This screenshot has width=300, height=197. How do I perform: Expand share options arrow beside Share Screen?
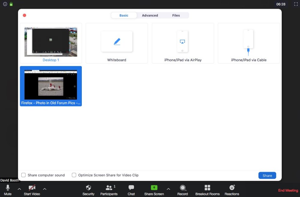pos(168,189)
